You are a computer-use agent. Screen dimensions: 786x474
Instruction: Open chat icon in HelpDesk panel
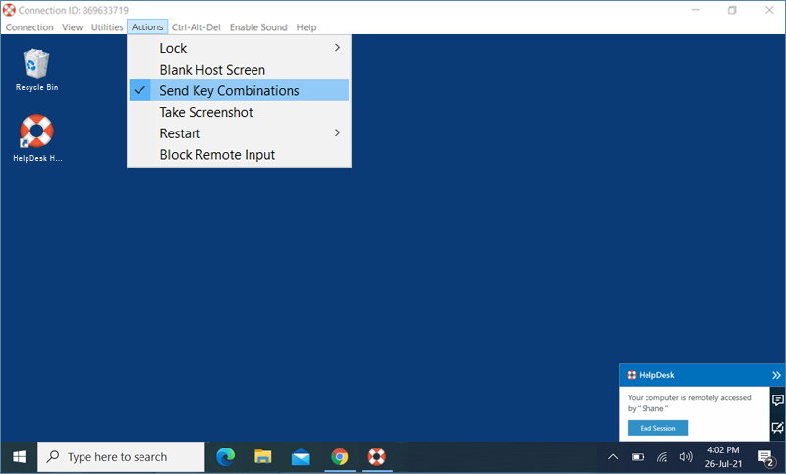pos(777,400)
